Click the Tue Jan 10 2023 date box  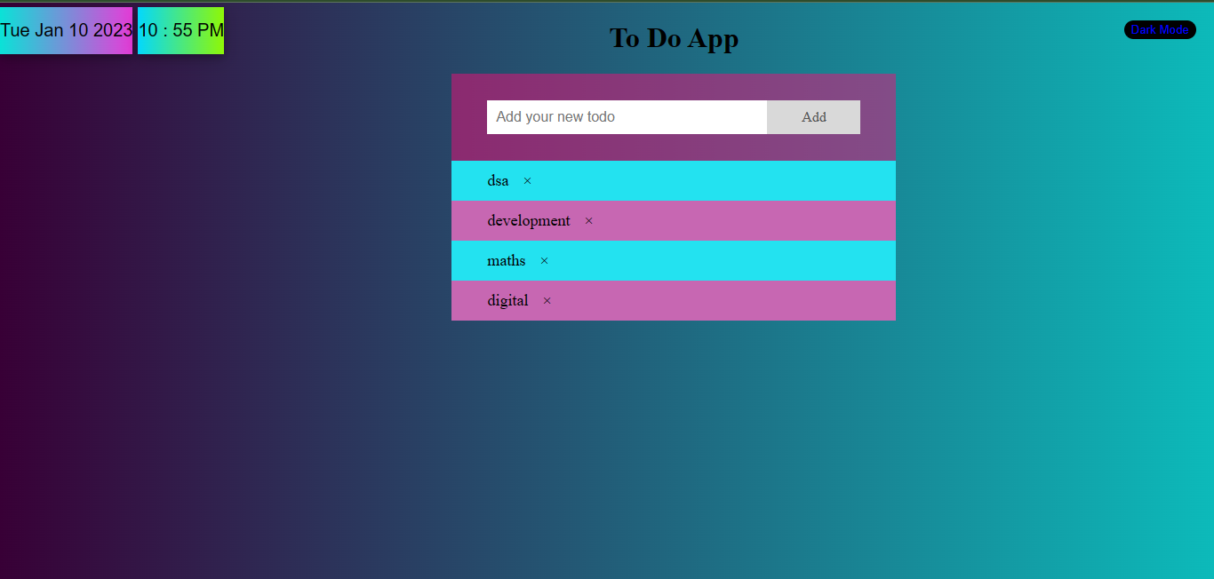click(66, 30)
